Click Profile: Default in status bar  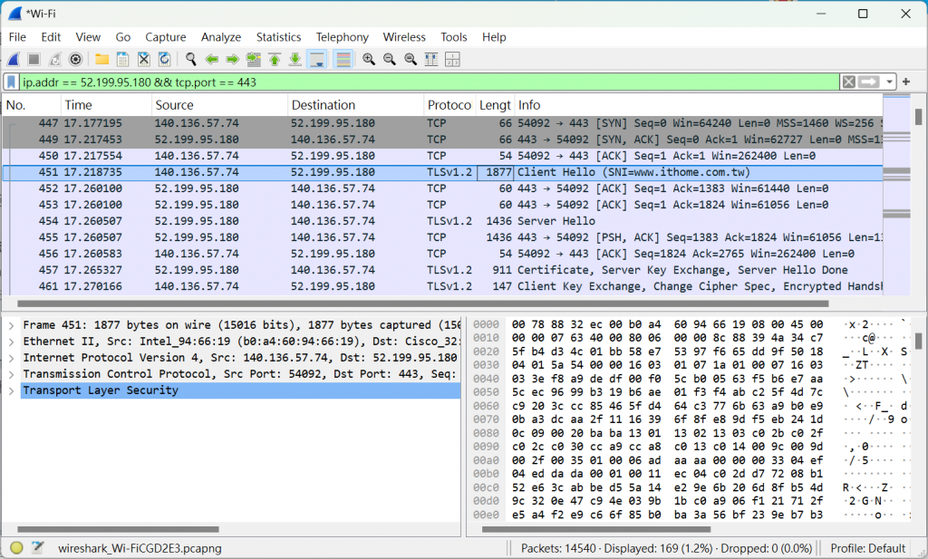(867, 548)
